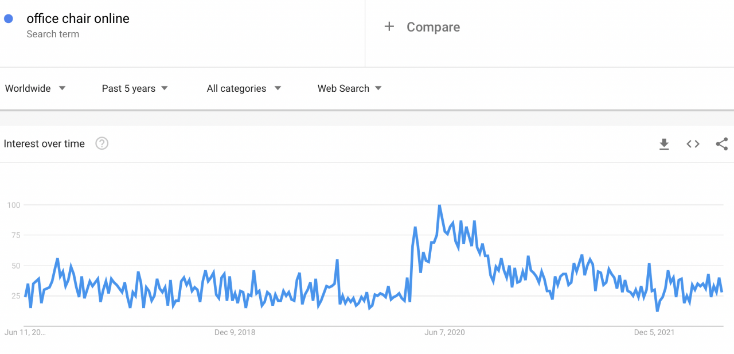
Task: Click the Worldwide dropdown arrow
Action: 63,88
